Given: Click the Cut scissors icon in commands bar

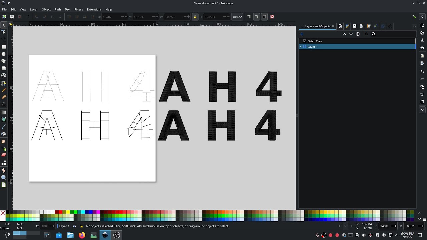Looking at the screenshot, I should [422, 94].
